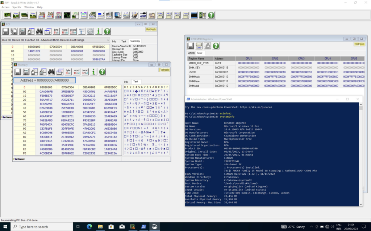Open the SMBus tool in main toolbar
371x231 pixels.
84,15
